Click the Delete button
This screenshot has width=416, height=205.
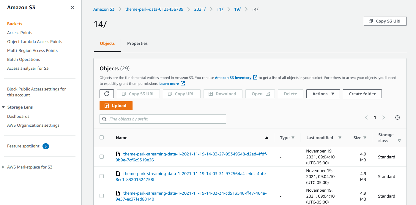pyautogui.click(x=291, y=94)
